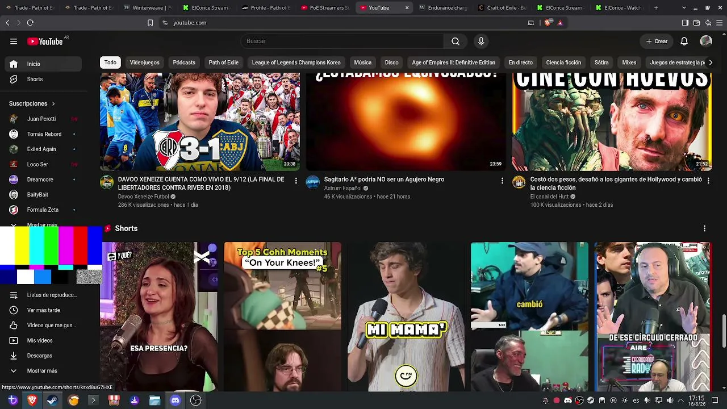Viewport: 727px width, 409px height.
Task: Select the Todo filter chip
Action: click(110, 62)
